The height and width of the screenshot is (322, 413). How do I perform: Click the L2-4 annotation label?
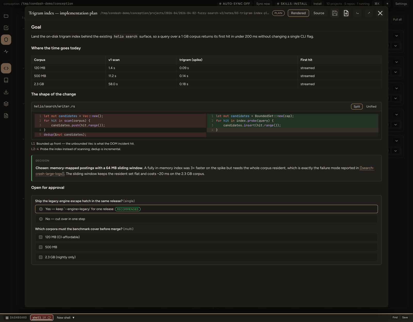[x=35, y=149]
